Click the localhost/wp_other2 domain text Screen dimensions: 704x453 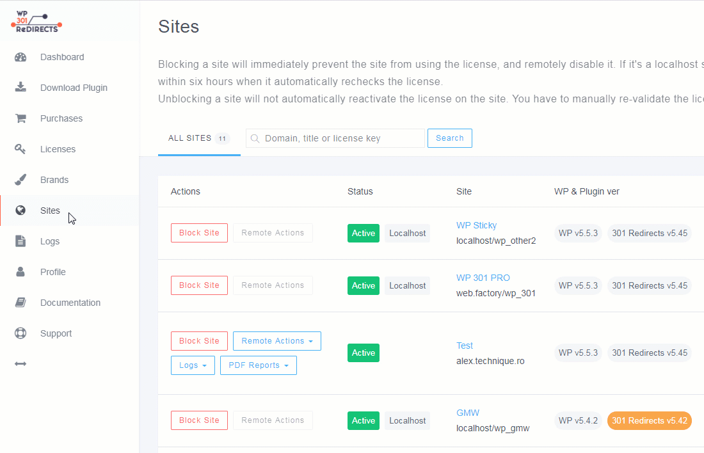(496, 241)
